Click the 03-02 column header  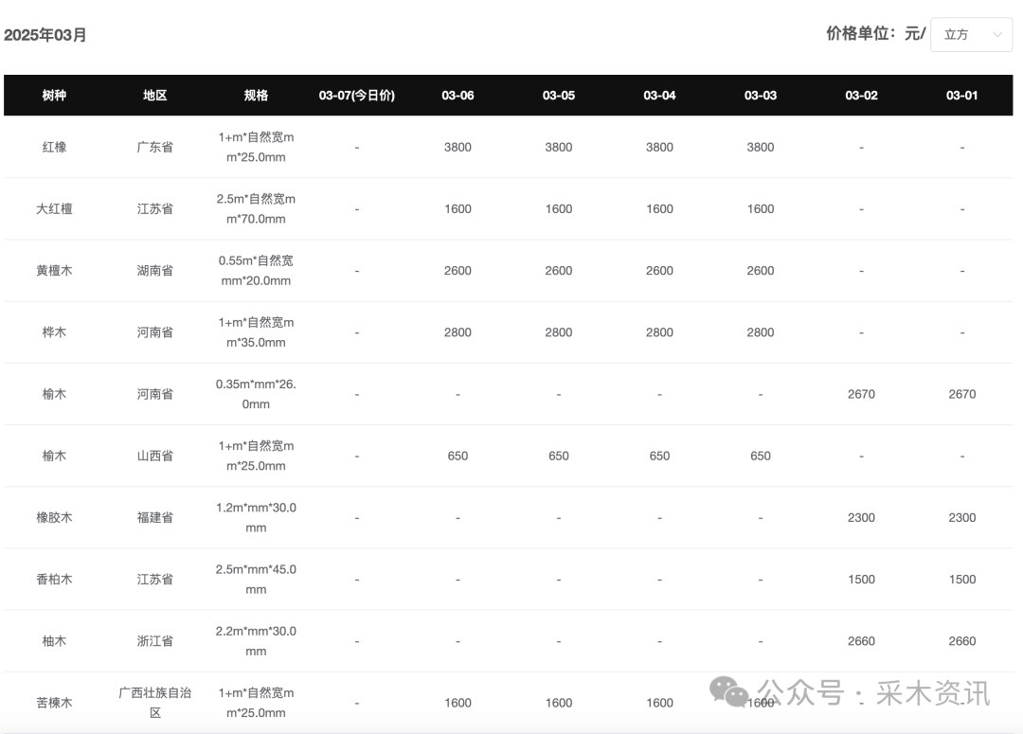coord(861,96)
